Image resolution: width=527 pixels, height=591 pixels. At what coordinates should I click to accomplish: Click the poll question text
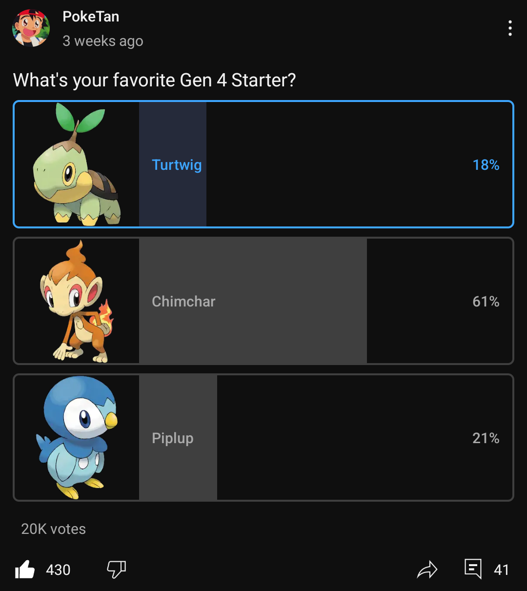pos(154,80)
